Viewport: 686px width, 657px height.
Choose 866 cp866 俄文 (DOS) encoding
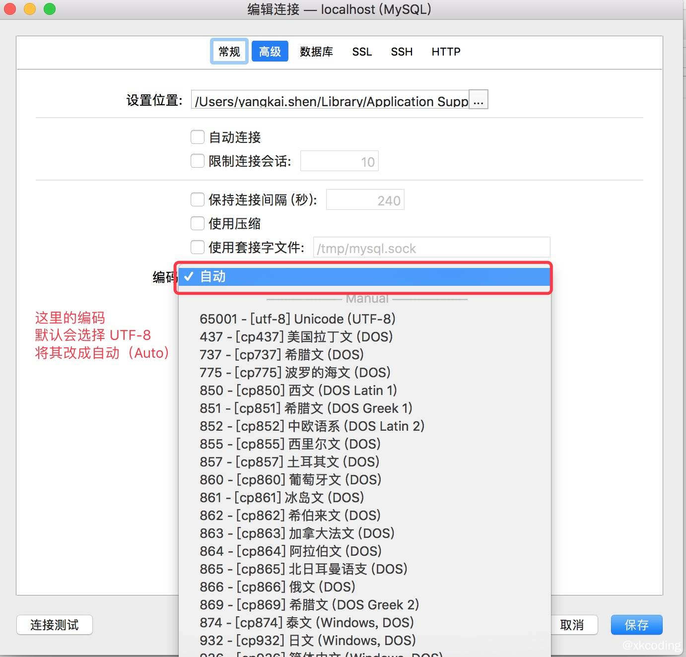click(x=277, y=587)
